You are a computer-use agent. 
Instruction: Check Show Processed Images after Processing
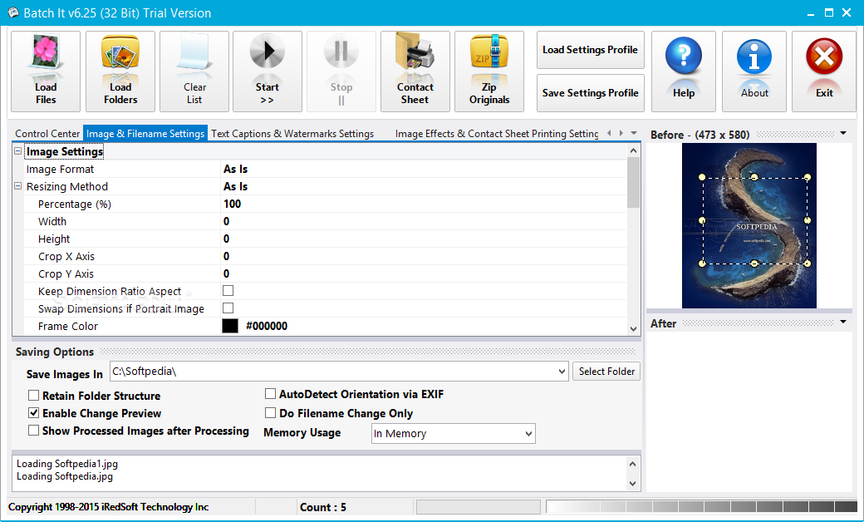click(33, 431)
